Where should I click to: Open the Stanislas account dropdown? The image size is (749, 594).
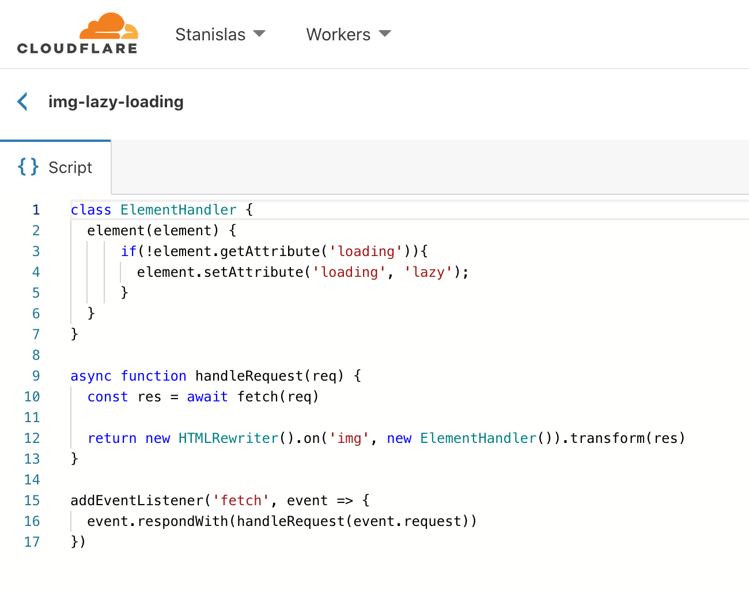[220, 35]
